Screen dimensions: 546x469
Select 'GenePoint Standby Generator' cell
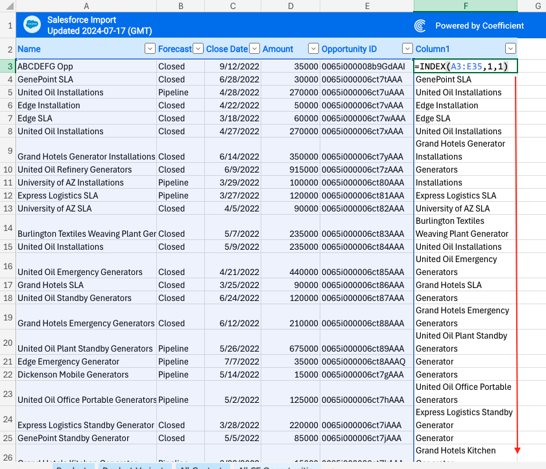[x=86, y=438]
